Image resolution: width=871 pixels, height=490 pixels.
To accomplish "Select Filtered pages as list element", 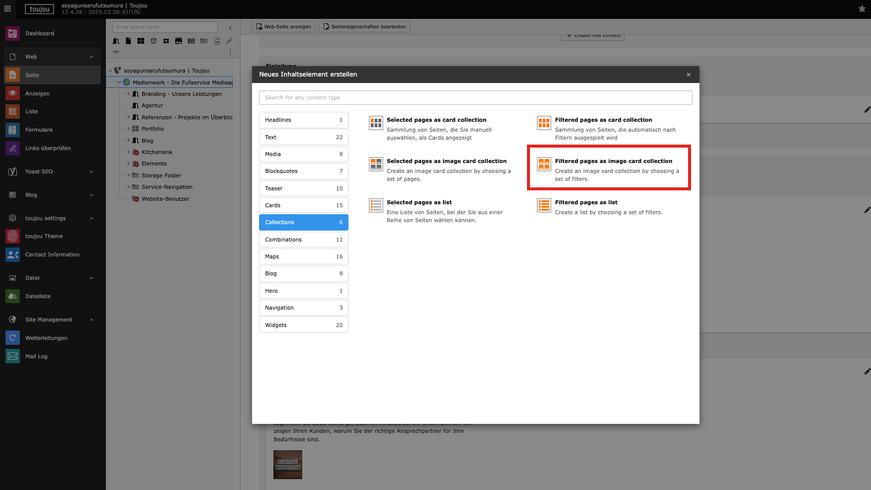I will click(x=586, y=202).
